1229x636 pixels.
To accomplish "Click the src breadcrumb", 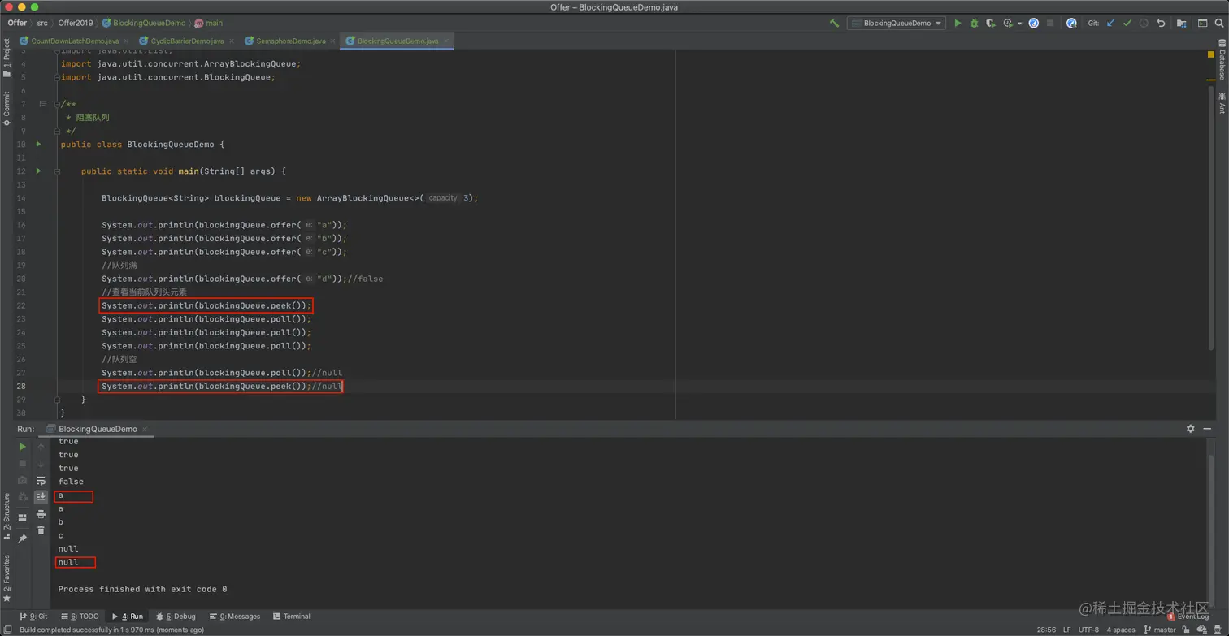I will pos(42,23).
